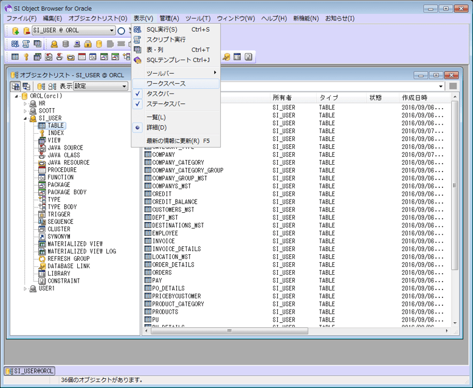Click the COMPANY table icon in the list
Viewport: 473px width, 388px height.
pyautogui.click(x=148, y=154)
